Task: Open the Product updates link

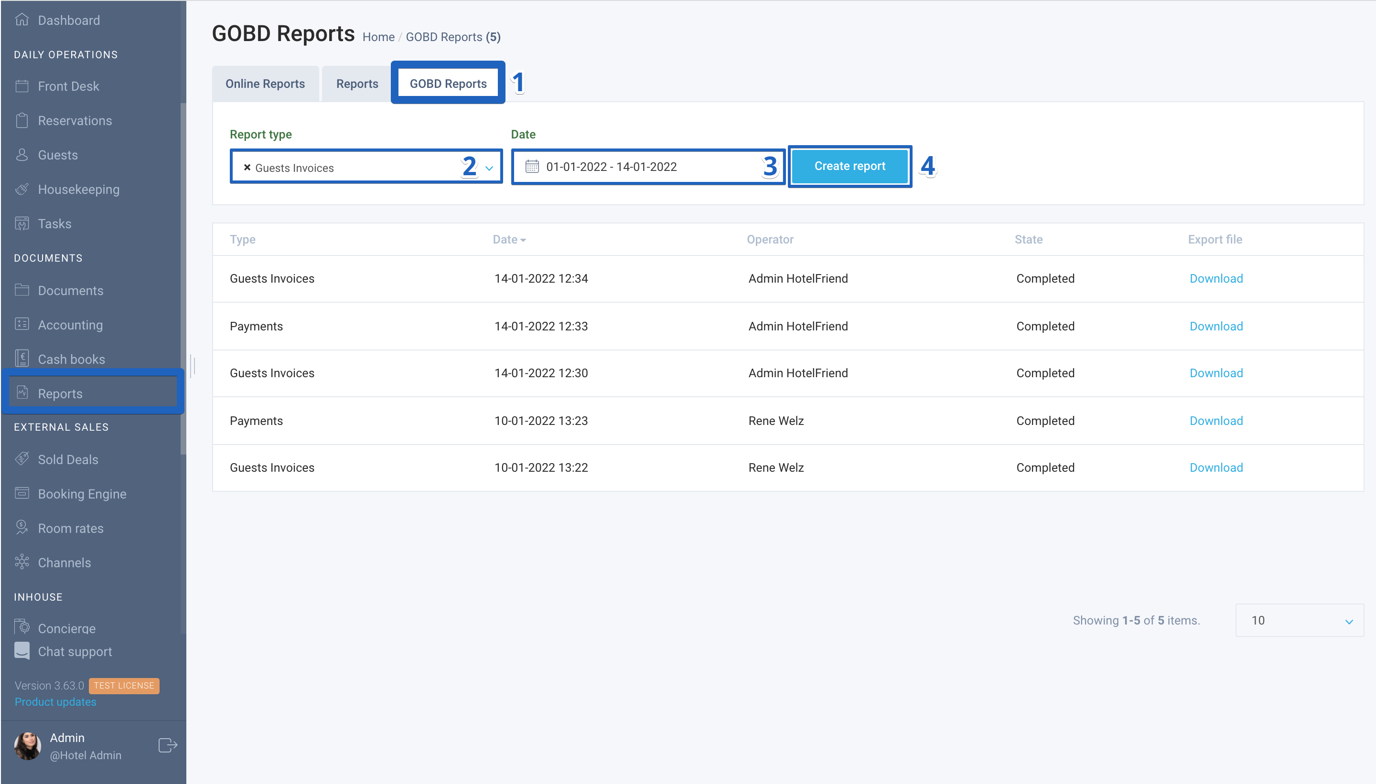Action: click(55, 701)
